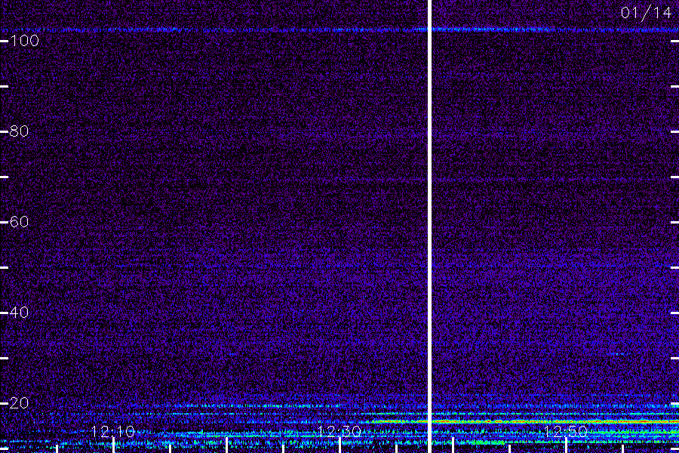The height and width of the screenshot is (453, 679).
Task: Click the 01/14 date label
Action: click(646, 13)
